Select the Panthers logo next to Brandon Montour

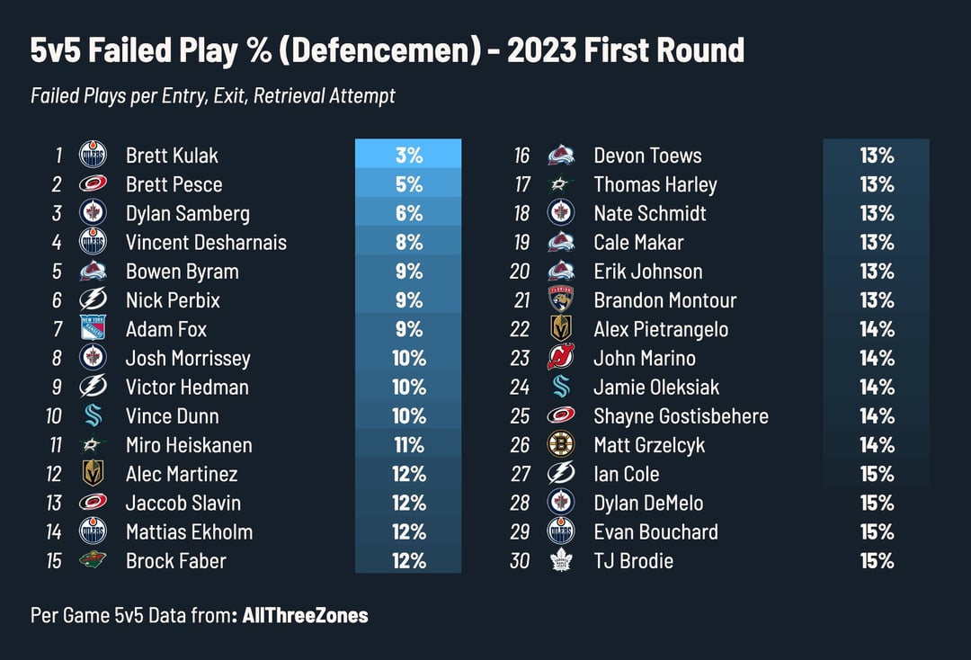pyautogui.click(x=561, y=300)
